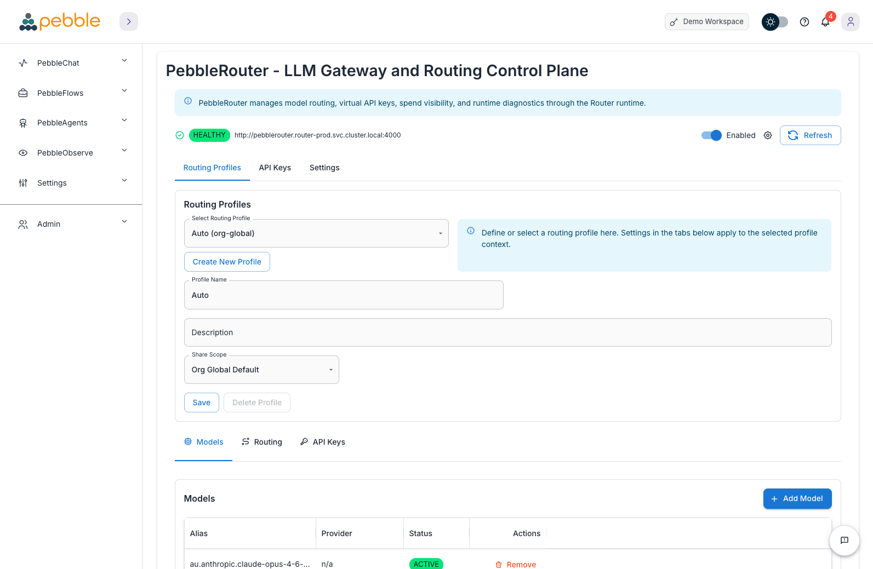Disable the Enabled router toggle
Image resolution: width=873 pixels, height=569 pixels.
tap(711, 135)
